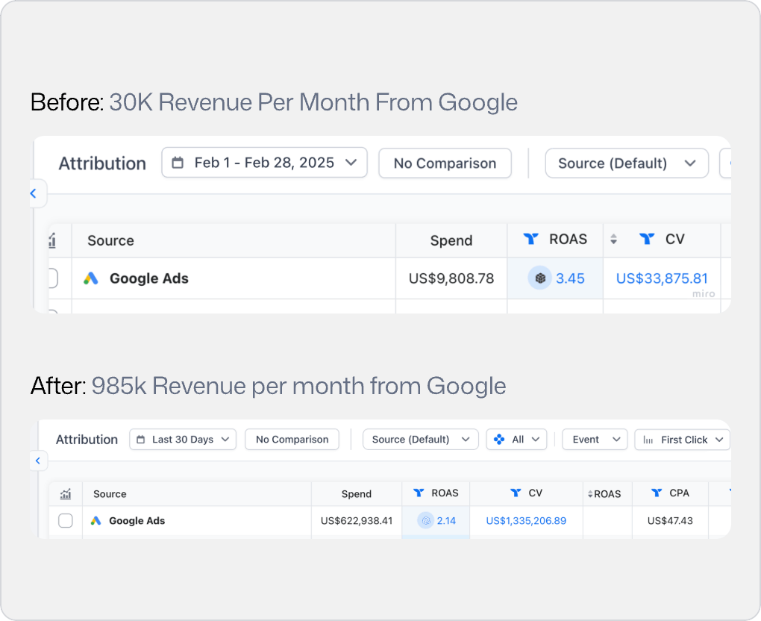
Task: Open the Event dropdown
Action: click(594, 440)
